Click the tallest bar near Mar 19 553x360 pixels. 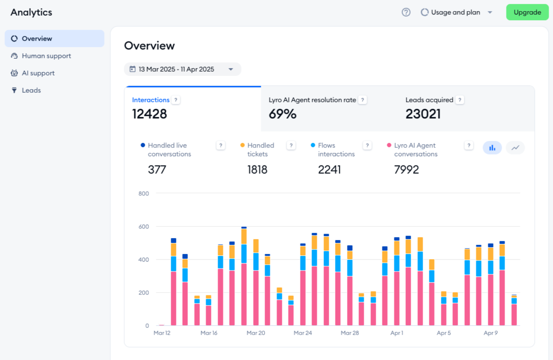tap(244, 276)
